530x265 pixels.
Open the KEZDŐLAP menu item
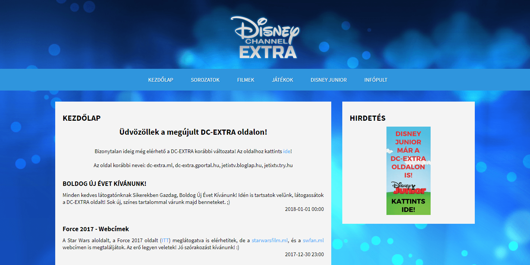pos(160,80)
